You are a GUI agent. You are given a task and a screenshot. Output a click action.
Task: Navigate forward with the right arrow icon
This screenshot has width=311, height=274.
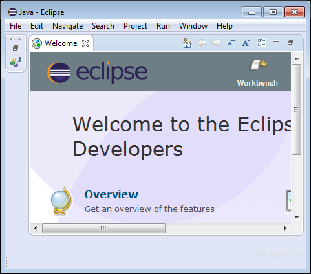tap(217, 43)
